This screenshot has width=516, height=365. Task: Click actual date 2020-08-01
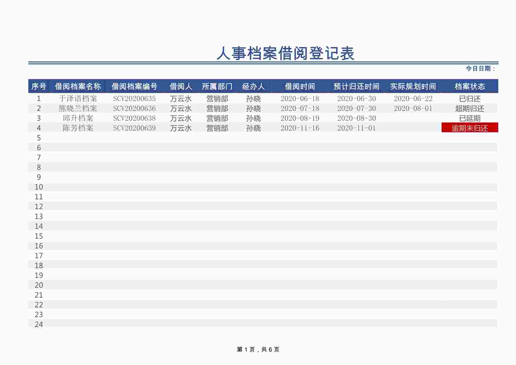pyautogui.click(x=413, y=108)
